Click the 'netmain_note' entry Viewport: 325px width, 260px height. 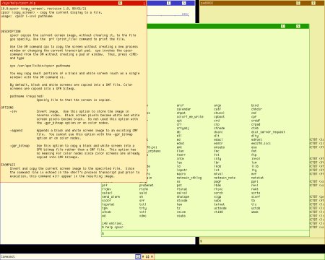(x=225, y=178)
